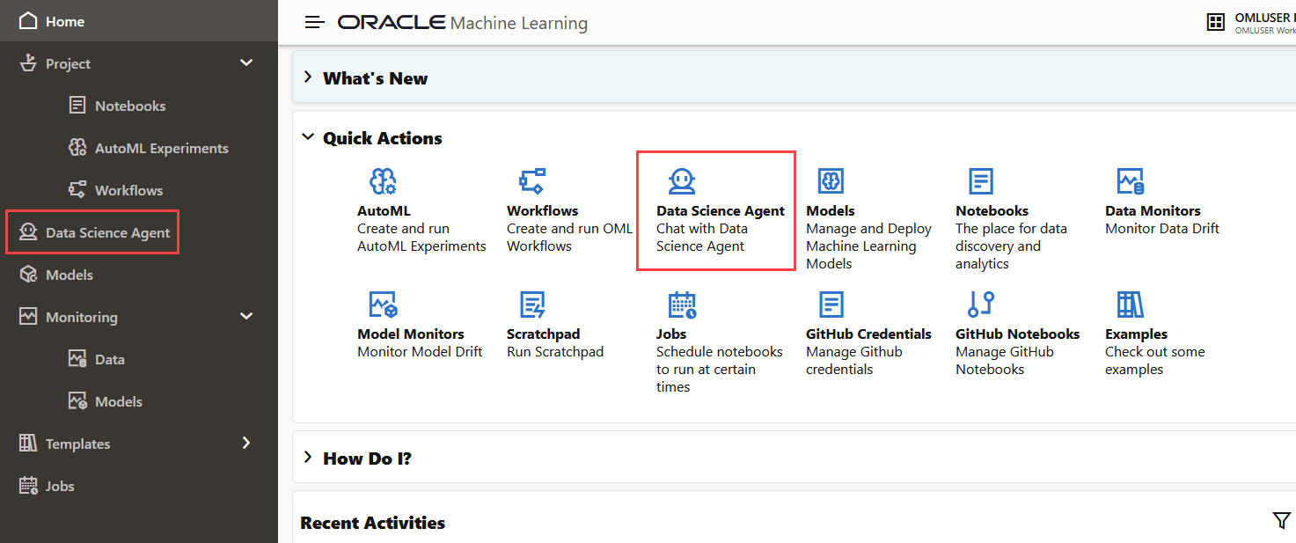Collapse the Monitoring section chevron

(x=246, y=316)
